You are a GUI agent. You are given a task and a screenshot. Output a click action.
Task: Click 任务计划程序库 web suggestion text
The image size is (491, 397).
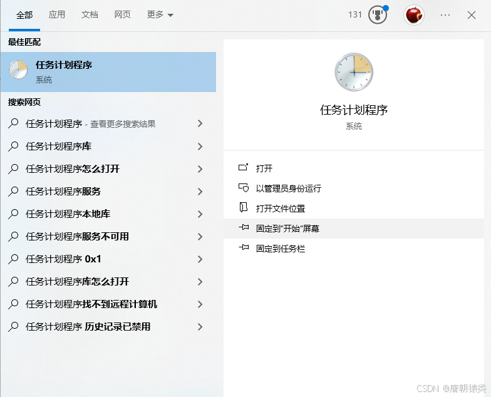[59, 147]
